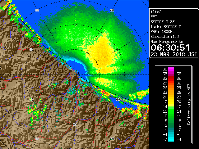
Task: Select the "Elevation:1.2" value
Action: click(164, 37)
